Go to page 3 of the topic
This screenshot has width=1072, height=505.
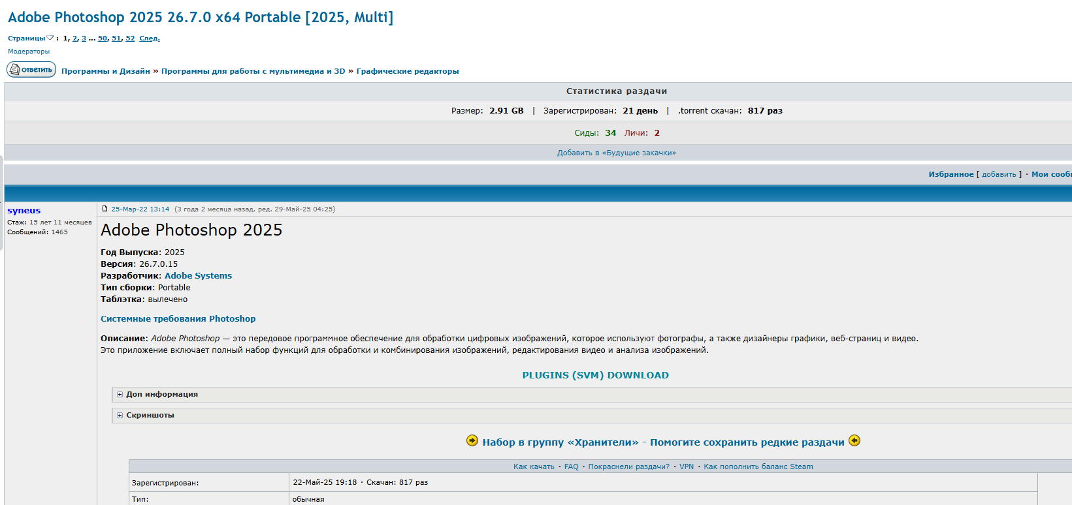coord(84,38)
